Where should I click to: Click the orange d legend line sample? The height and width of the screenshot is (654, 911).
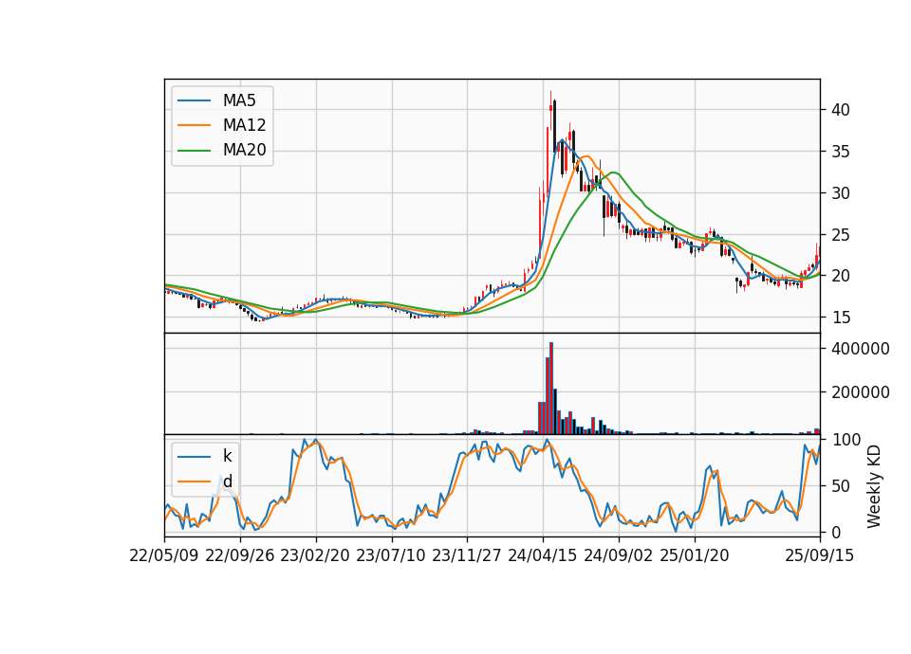pos(194,481)
